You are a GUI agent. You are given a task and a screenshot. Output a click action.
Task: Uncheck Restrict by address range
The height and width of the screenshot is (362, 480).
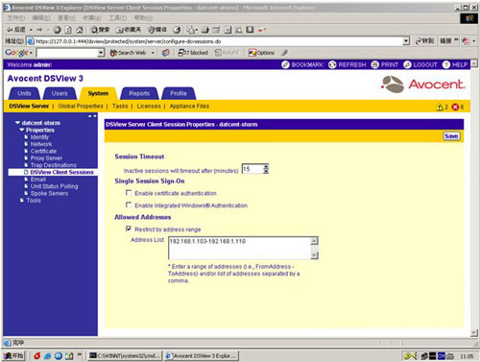coord(129,229)
